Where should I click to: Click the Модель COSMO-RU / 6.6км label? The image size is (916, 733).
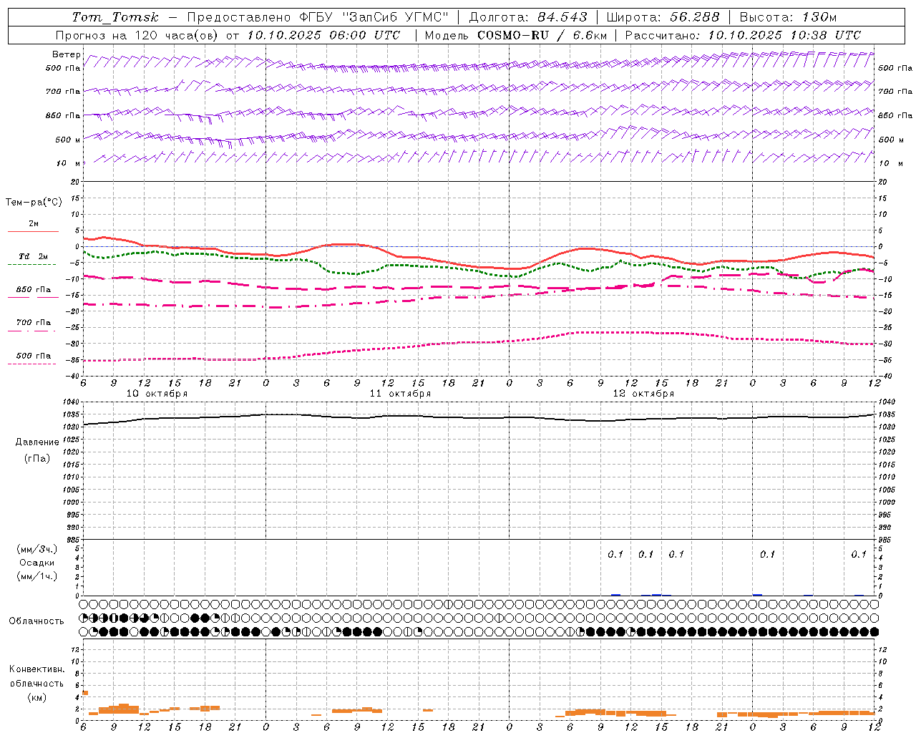tap(515, 35)
